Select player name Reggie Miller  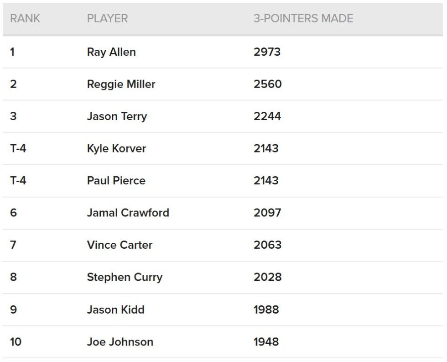pos(121,84)
